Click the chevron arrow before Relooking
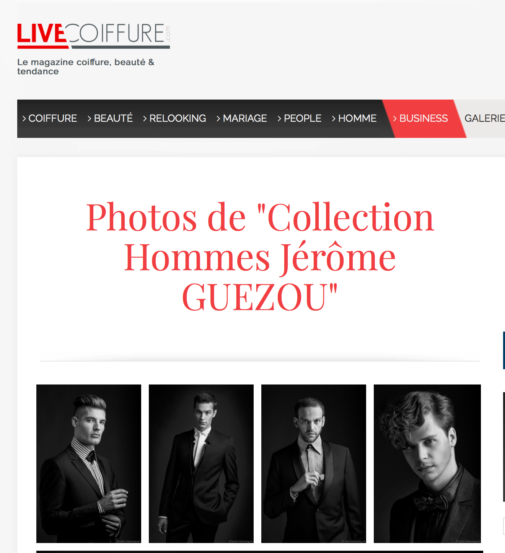Viewport: 505px width, 553px height. point(145,119)
